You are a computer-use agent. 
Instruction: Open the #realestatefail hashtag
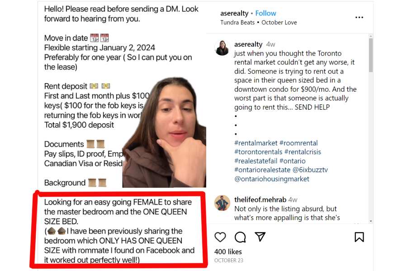click(256, 161)
